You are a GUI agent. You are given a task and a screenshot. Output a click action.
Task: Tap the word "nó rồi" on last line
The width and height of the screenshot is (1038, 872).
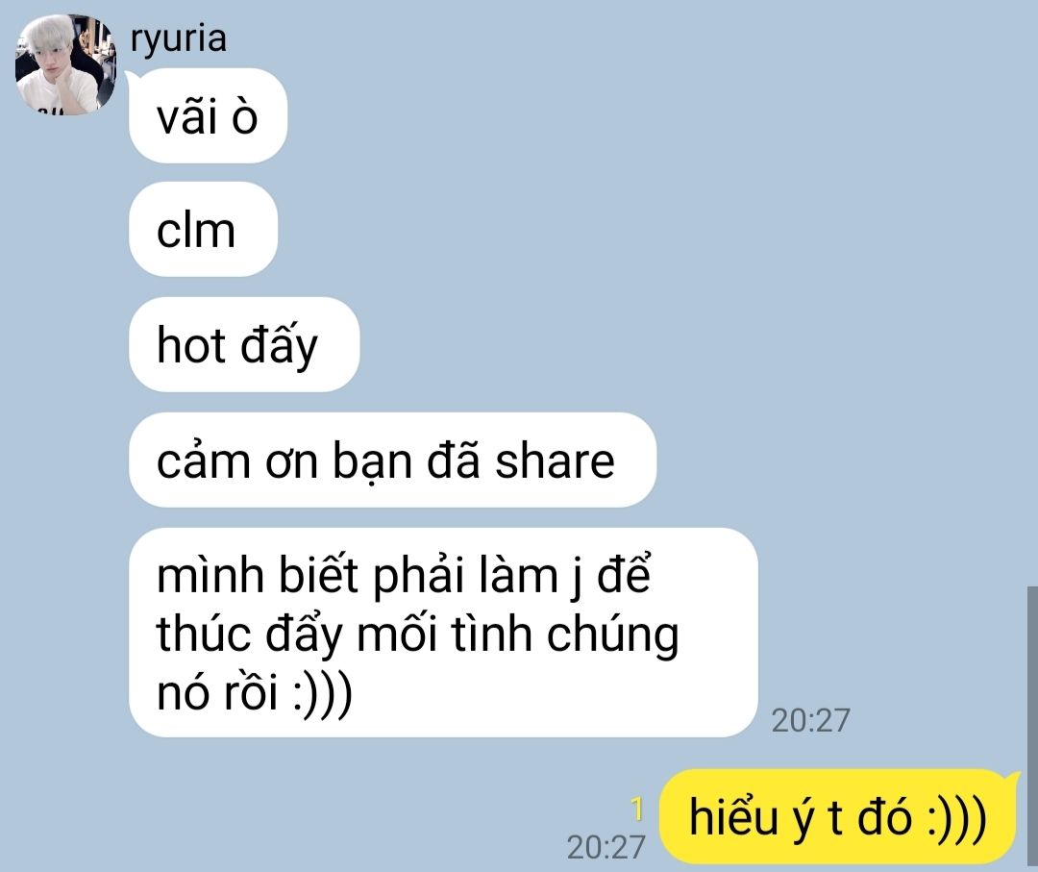click(217, 693)
